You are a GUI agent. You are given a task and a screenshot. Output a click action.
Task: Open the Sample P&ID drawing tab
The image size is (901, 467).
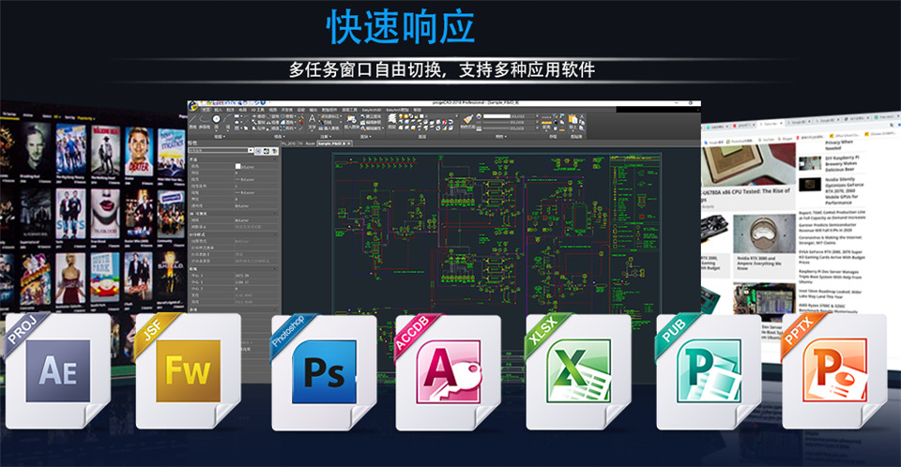click(x=333, y=143)
